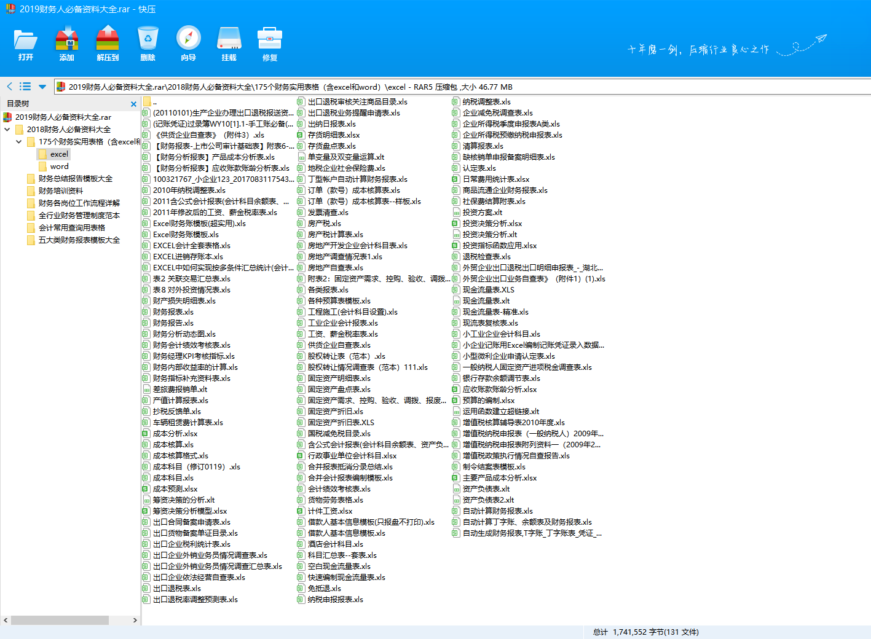Collapse the 175个财务实用表格 tree node
This screenshot has height=639, width=871.
tap(18, 142)
